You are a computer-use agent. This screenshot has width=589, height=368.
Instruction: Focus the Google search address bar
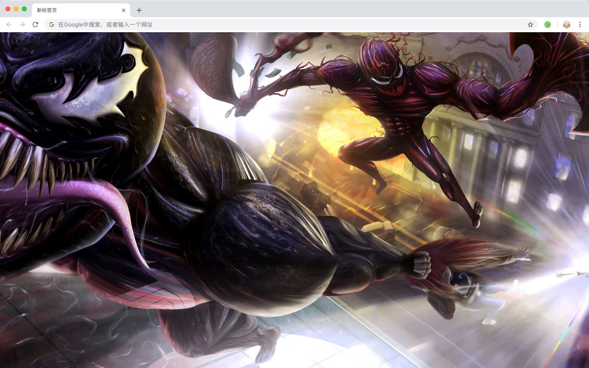point(291,24)
